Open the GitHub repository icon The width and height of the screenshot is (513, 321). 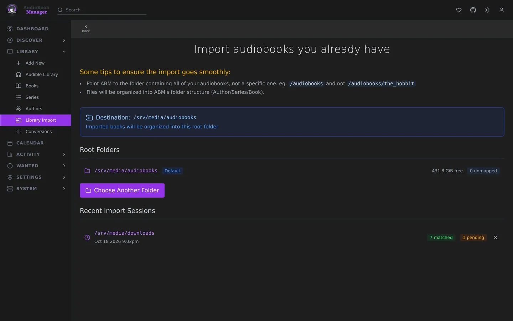pos(473,10)
